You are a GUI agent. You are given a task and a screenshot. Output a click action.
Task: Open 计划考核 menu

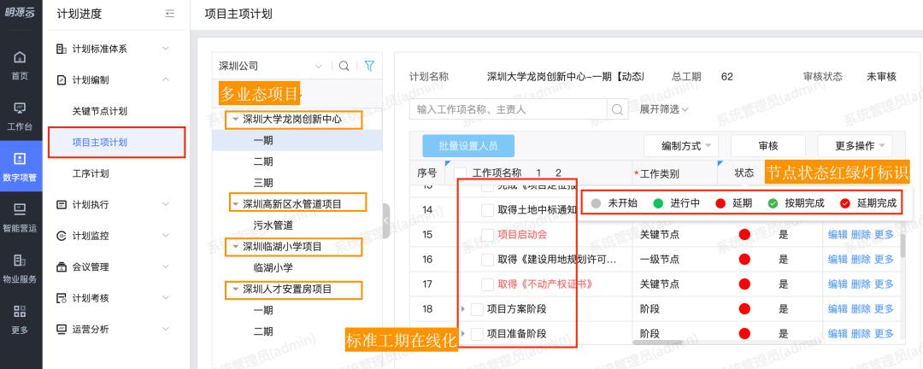pos(90,298)
